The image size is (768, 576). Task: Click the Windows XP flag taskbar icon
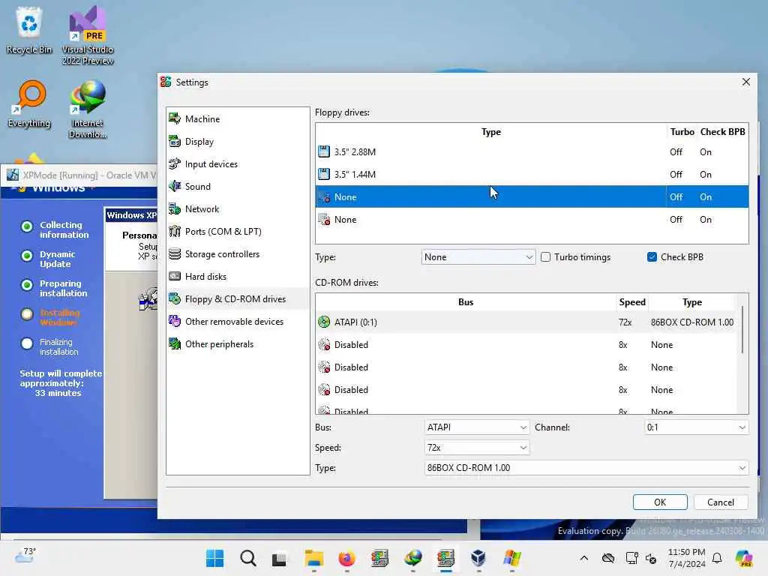[511, 558]
